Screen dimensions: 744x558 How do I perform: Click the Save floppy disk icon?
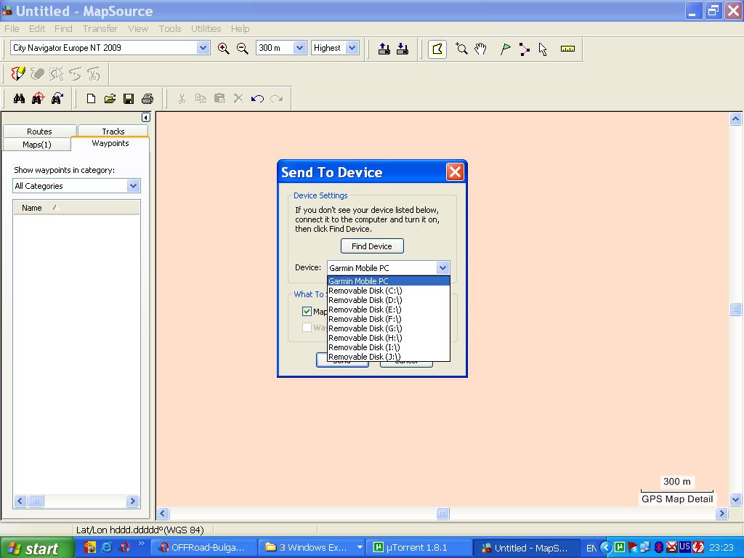129,99
